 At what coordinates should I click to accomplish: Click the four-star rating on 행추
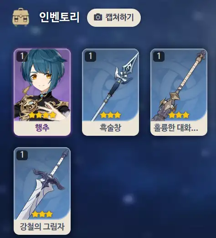[42, 115]
